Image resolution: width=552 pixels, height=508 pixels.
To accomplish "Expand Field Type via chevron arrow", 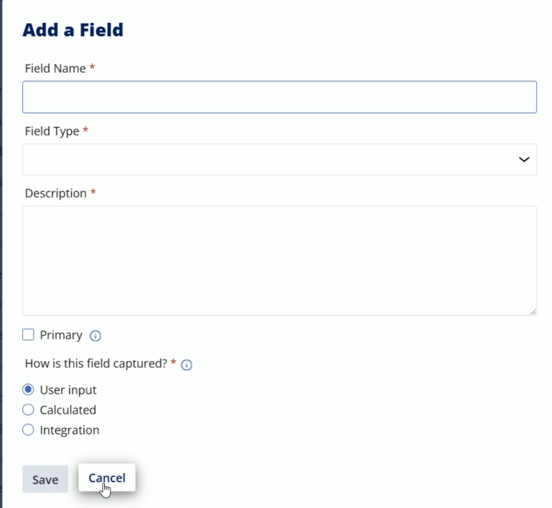I will pyautogui.click(x=524, y=159).
